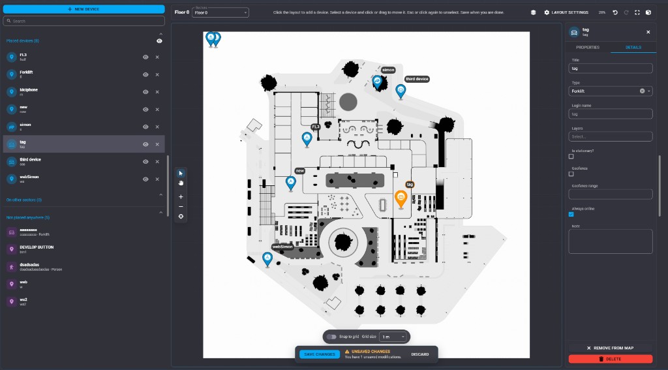Enable the Geofence checkbox
Image resolution: width=668 pixels, height=370 pixels.
point(571,174)
